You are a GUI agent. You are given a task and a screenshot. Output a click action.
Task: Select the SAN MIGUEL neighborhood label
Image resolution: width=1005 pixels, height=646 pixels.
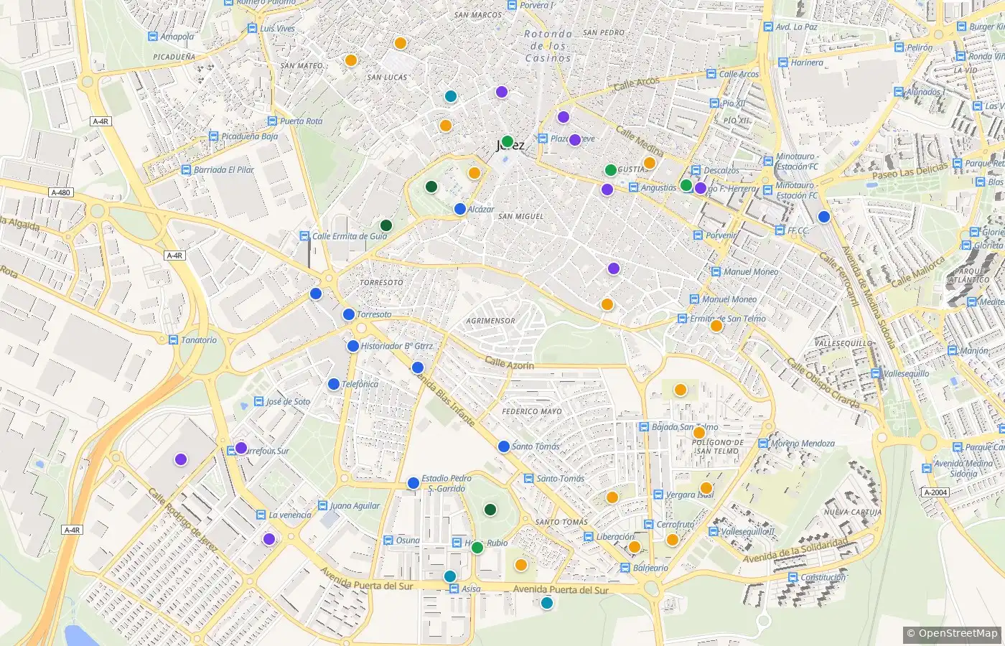pyautogui.click(x=520, y=216)
